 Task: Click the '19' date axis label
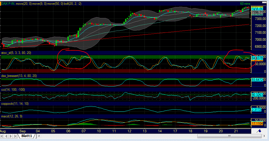205,131
